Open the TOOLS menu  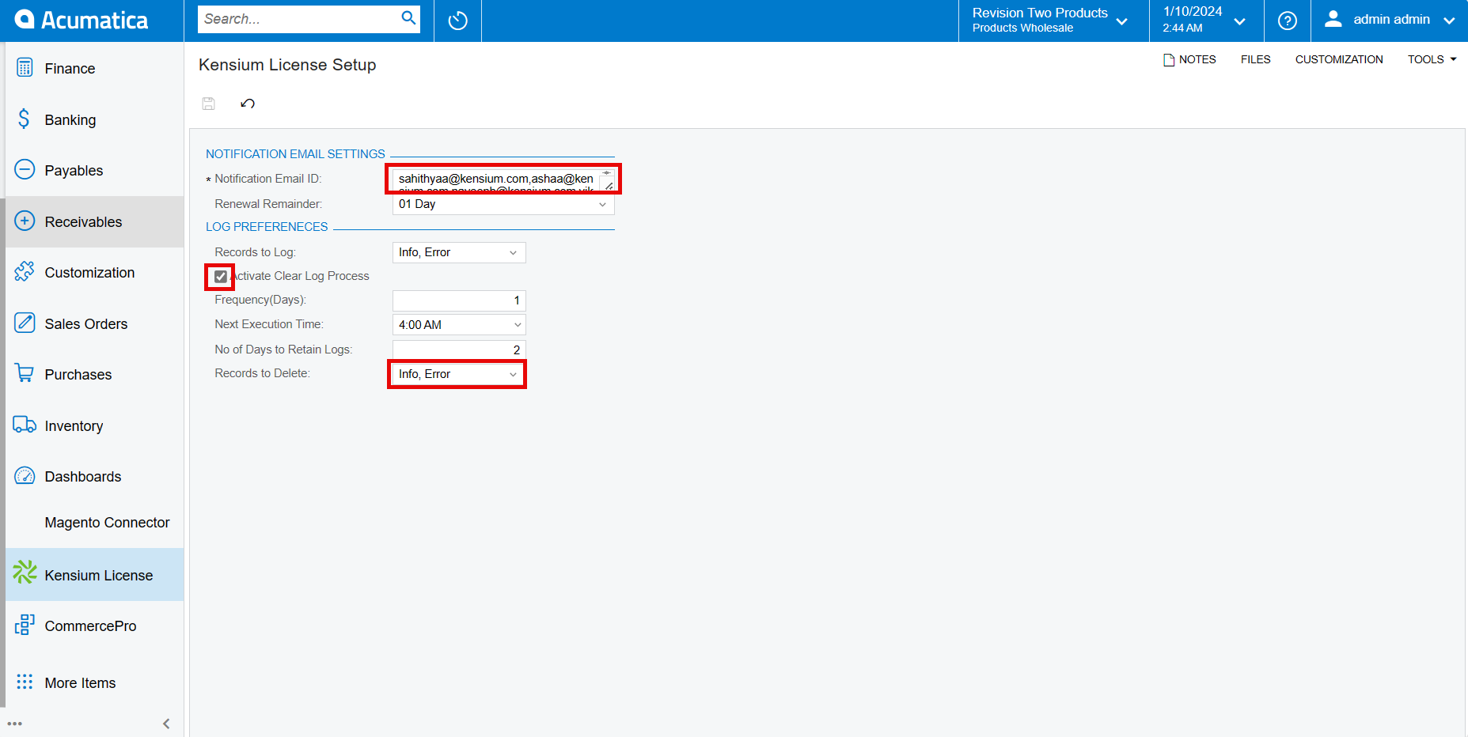pos(1431,59)
